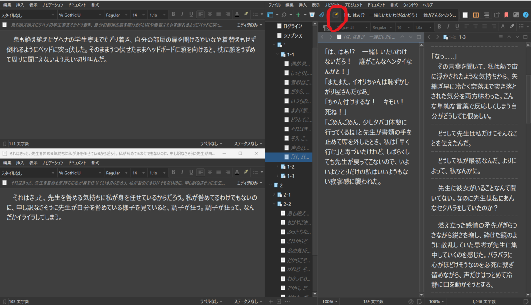
Task: Click the paperclip attach icon in main toolbar
Action: coord(322,15)
